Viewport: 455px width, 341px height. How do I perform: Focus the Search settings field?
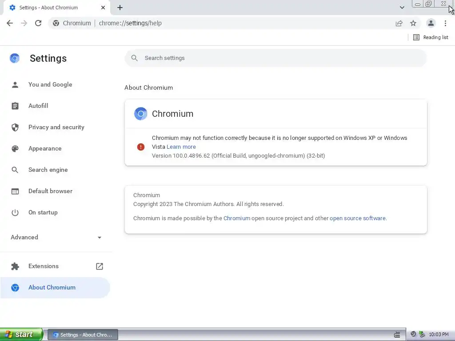tap(275, 58)
